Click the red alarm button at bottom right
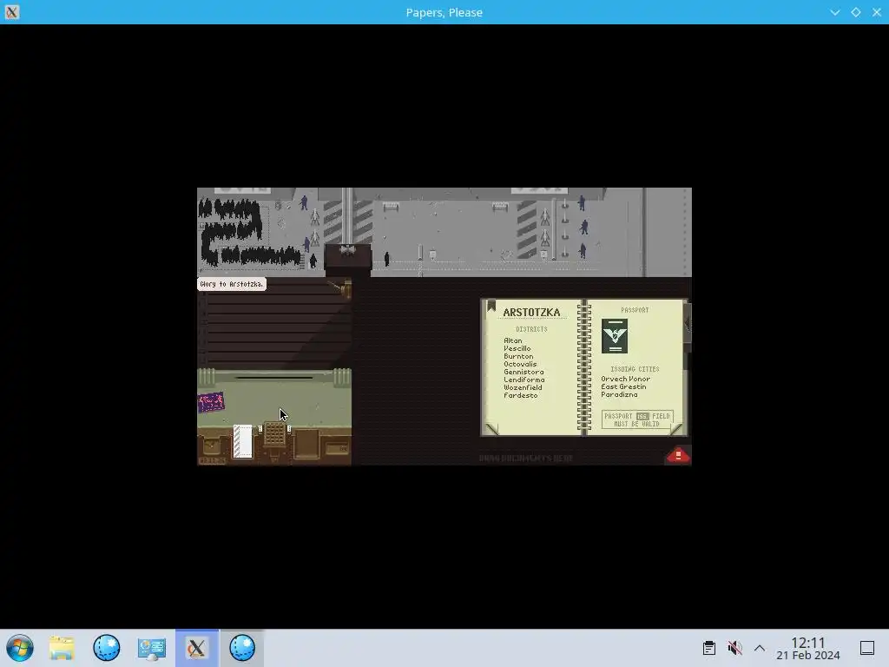The height and width of the screenshot is (667, 889). point(677,455)
